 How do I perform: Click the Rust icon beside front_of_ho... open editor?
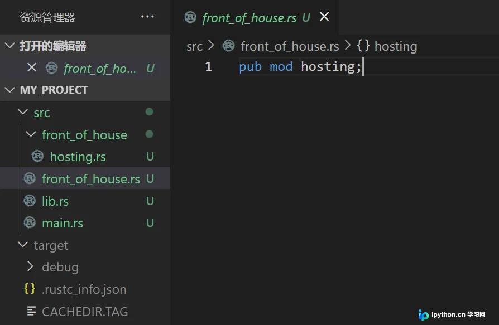point(51,68)
